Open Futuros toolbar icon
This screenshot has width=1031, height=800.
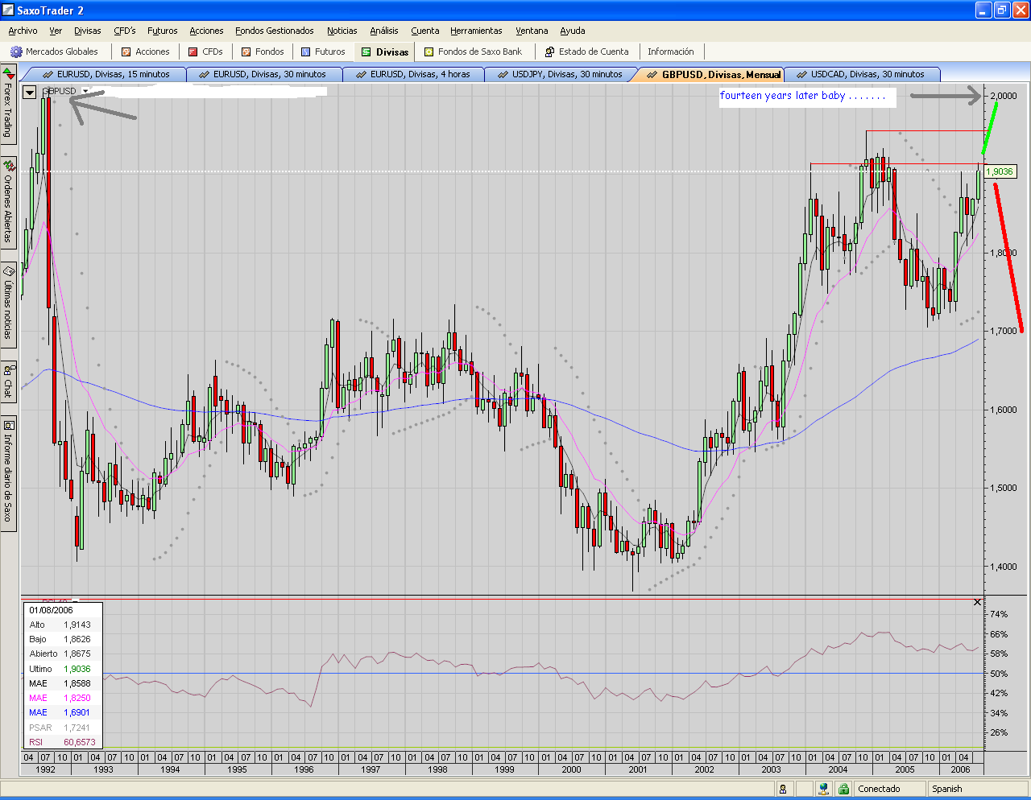(x=306, y=52)
